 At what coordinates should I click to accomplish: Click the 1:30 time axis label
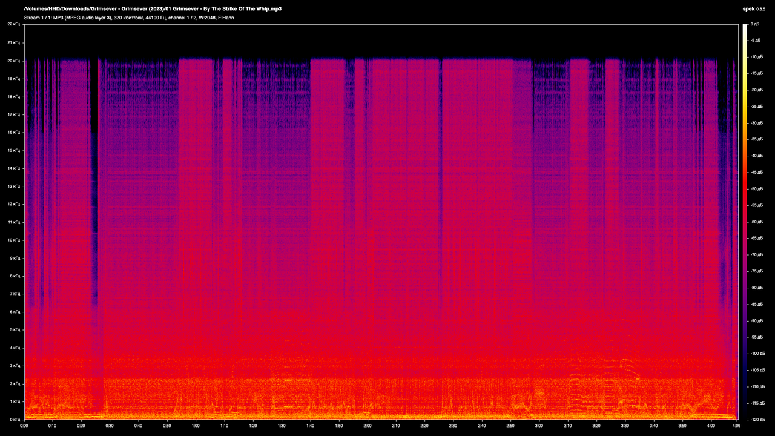282,426
